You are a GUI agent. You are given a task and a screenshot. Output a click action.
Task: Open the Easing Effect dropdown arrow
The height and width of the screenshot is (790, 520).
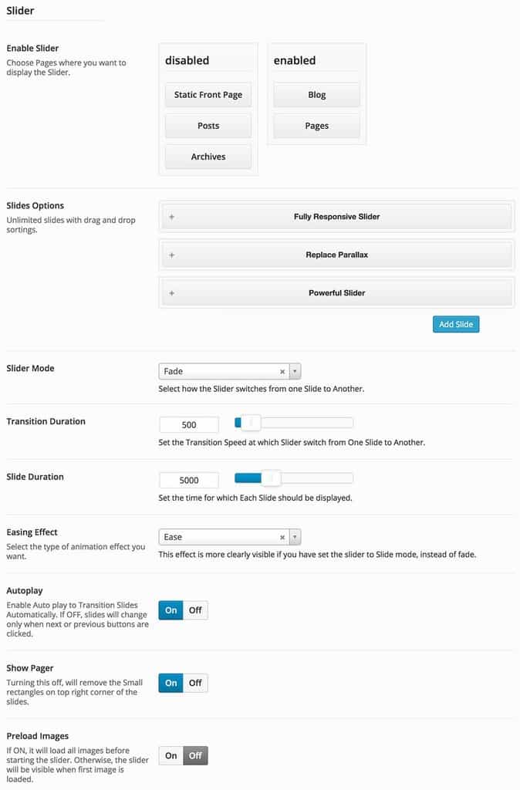[295, 538]
